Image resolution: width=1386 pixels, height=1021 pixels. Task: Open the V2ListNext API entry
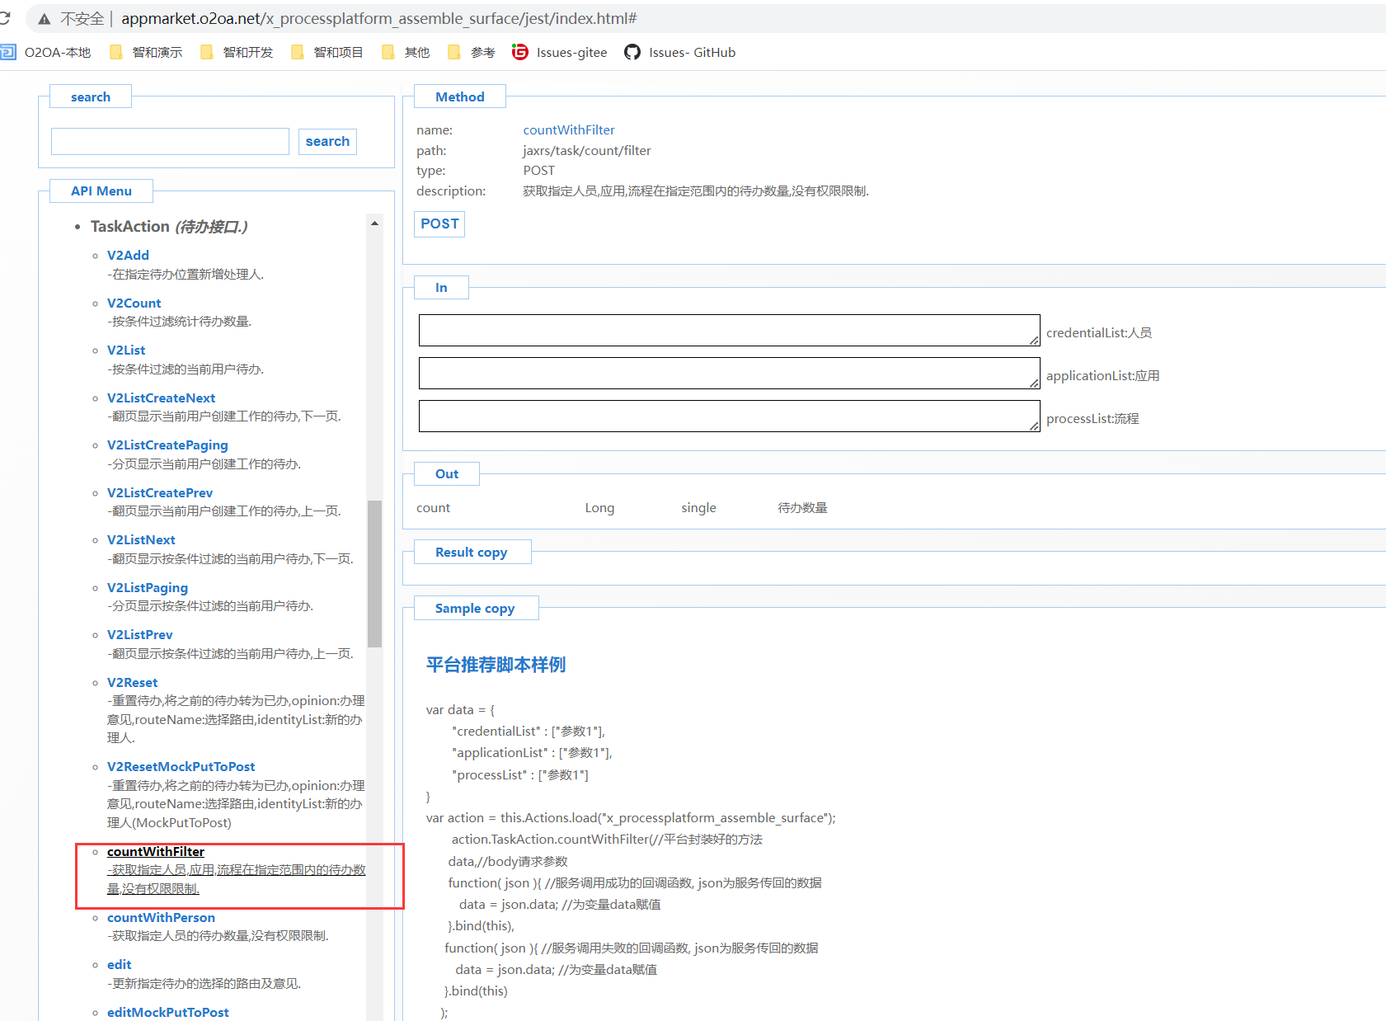pyautogui.click(x=141, y=539)
